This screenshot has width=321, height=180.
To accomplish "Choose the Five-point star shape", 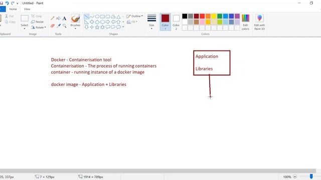I will tap(97, 27).
